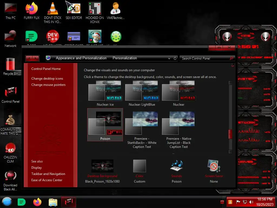Open Change mouse pointers link
277x208 pixels.
click(48, 85)
